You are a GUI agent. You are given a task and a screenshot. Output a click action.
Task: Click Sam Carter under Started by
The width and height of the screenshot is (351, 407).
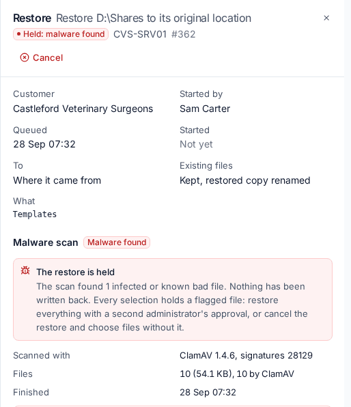[205, 109]
